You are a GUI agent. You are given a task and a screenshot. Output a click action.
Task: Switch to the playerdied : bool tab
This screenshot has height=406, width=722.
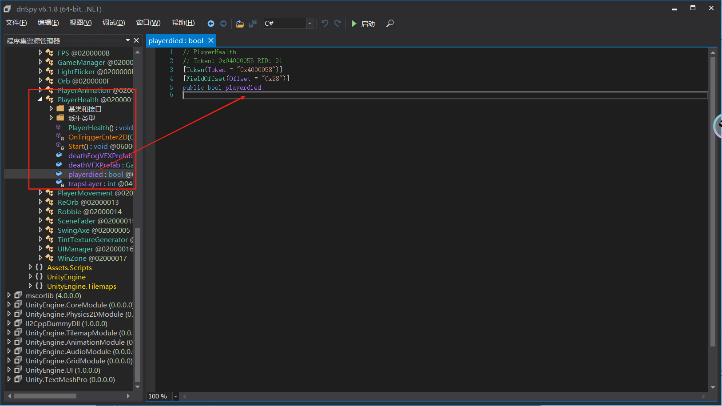(176, 40)
